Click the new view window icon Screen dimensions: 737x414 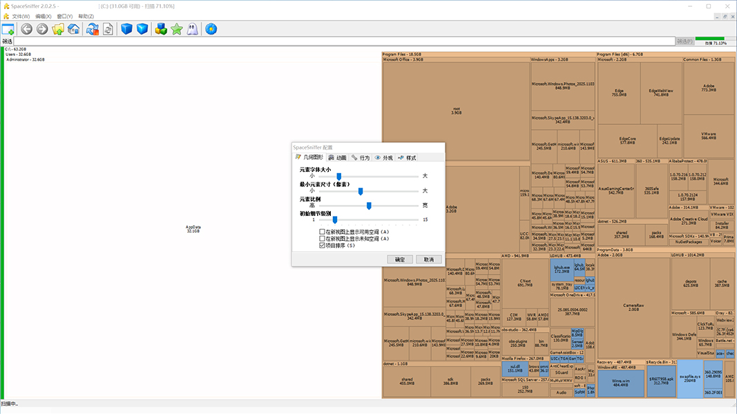8,29
